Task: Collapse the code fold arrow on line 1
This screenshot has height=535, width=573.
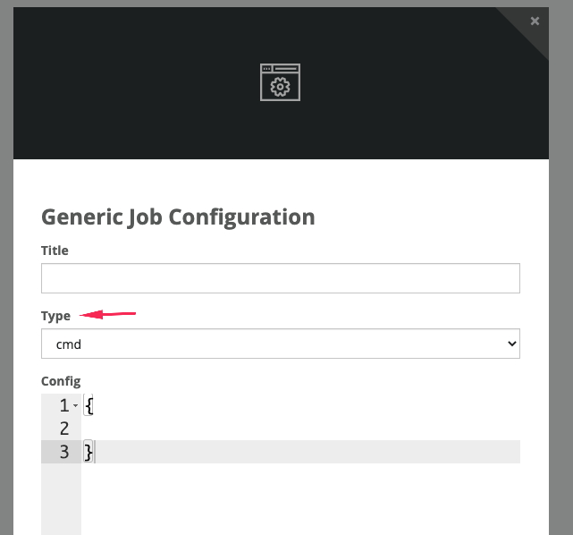Action: click(x=75, y=405)
